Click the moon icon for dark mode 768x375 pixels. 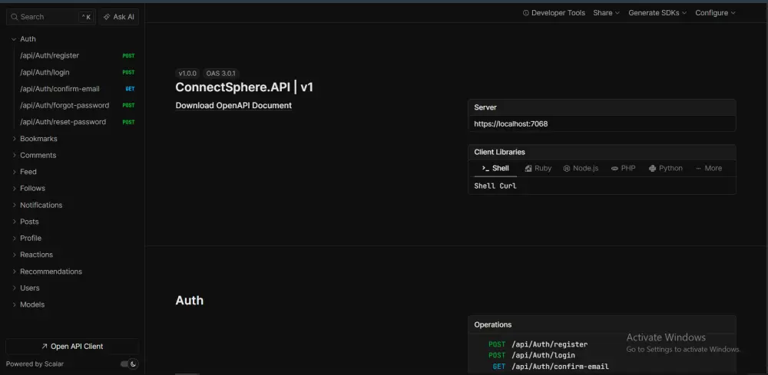click(133, 363)
